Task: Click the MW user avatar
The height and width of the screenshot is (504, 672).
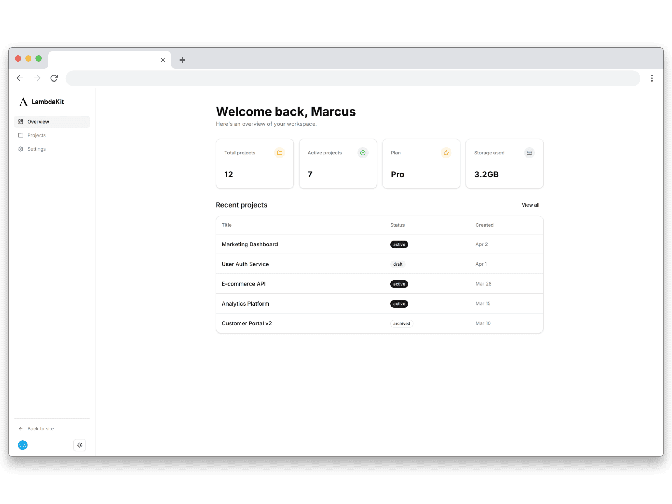Action: (23, 445)
